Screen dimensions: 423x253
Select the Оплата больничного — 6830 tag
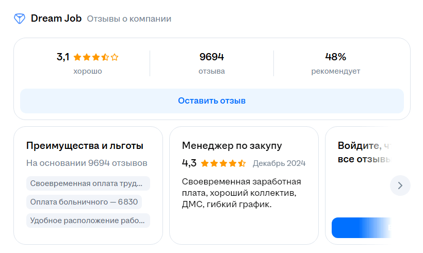[x=84, y=202]
